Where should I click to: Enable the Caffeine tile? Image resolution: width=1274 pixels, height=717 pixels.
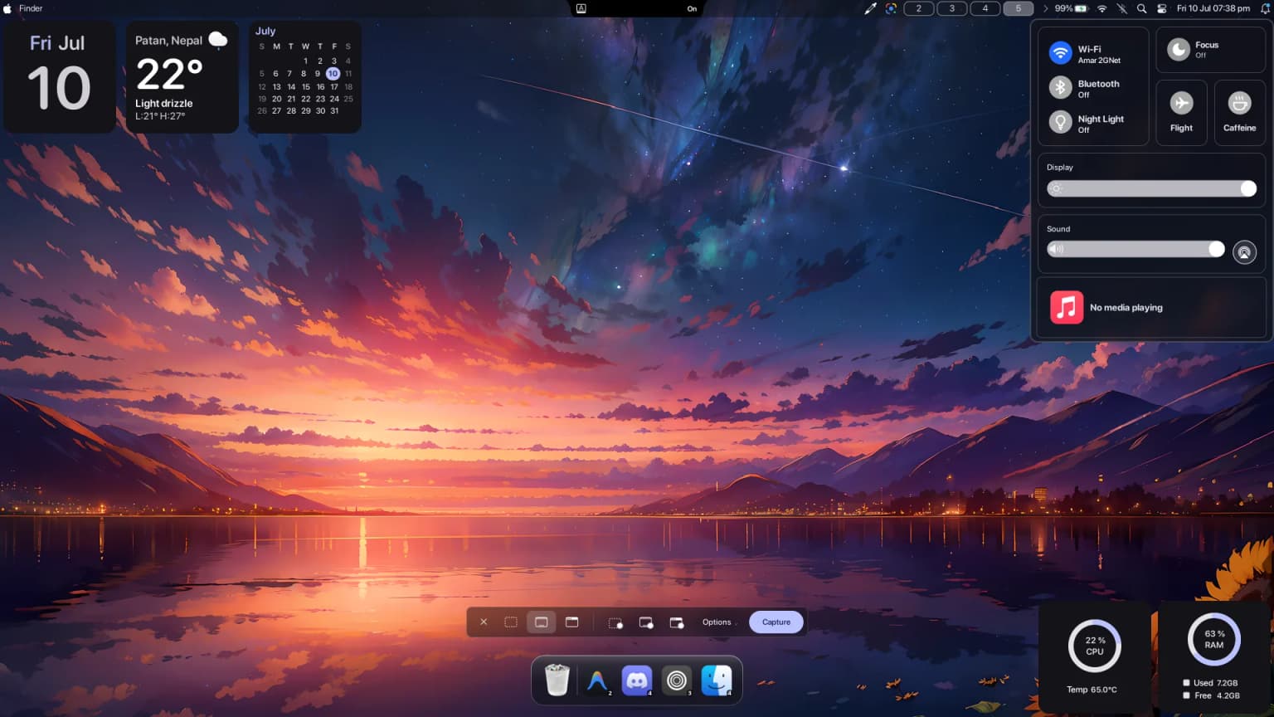click(x=1239, y=113)
